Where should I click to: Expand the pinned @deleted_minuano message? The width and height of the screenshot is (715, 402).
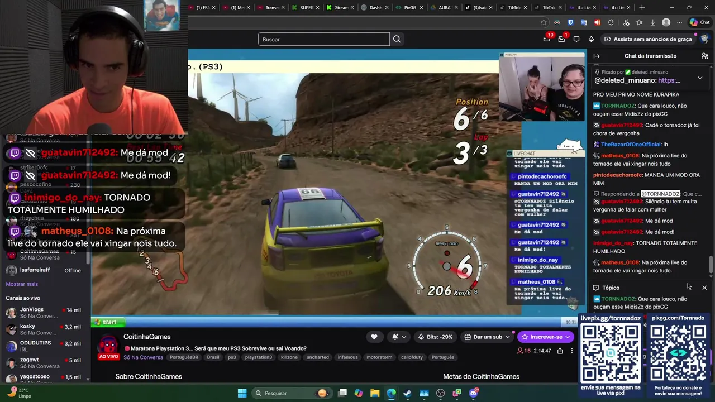pyautogui.click(x=700, y=78)
